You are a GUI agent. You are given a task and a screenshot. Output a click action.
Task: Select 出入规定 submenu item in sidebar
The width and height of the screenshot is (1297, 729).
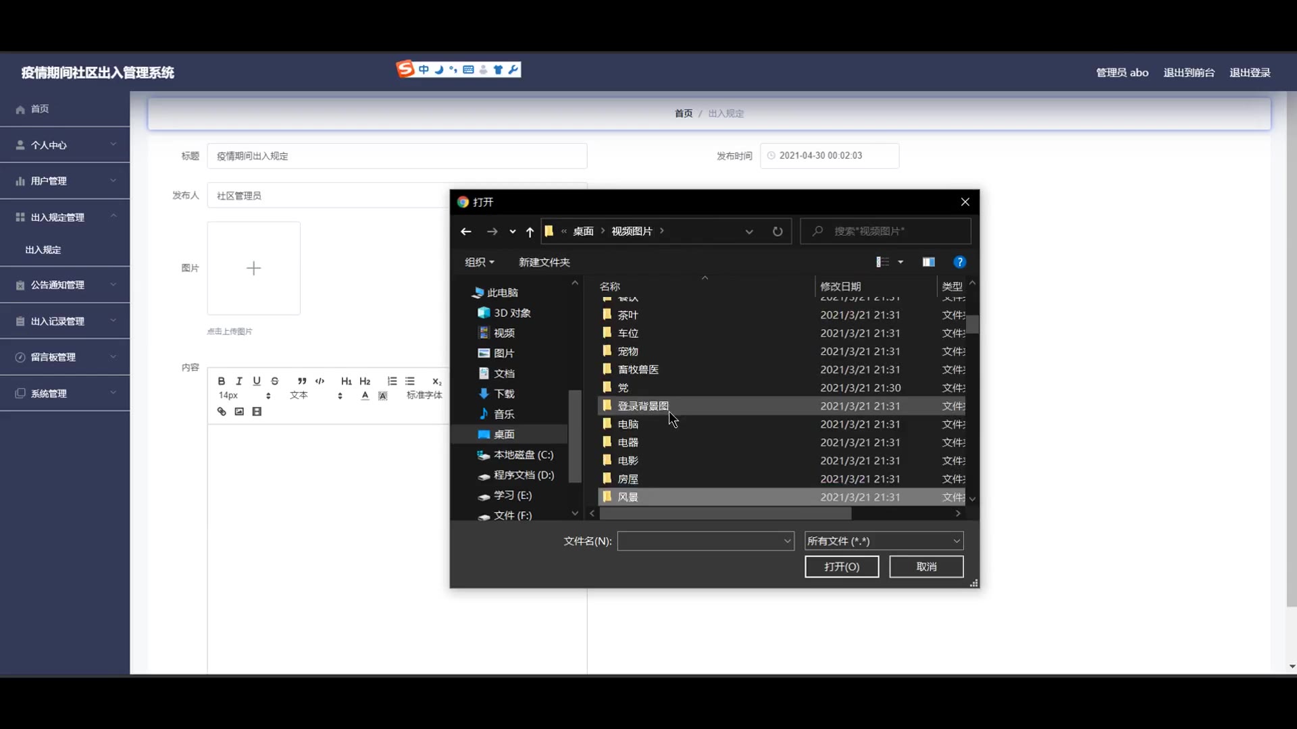click(x=43, y=250)
